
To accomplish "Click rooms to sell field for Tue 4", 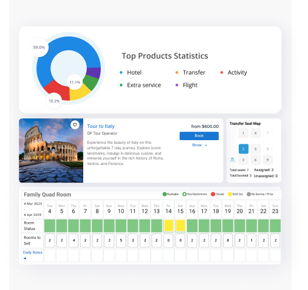I will (x=50, y=240).
